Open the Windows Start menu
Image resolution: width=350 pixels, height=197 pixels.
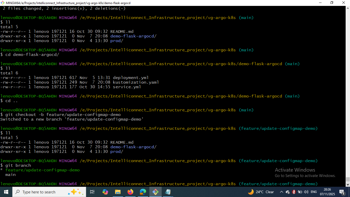tap(6, 192)
